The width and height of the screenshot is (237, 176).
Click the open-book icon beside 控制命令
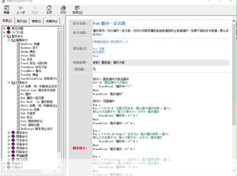(13, 83)
